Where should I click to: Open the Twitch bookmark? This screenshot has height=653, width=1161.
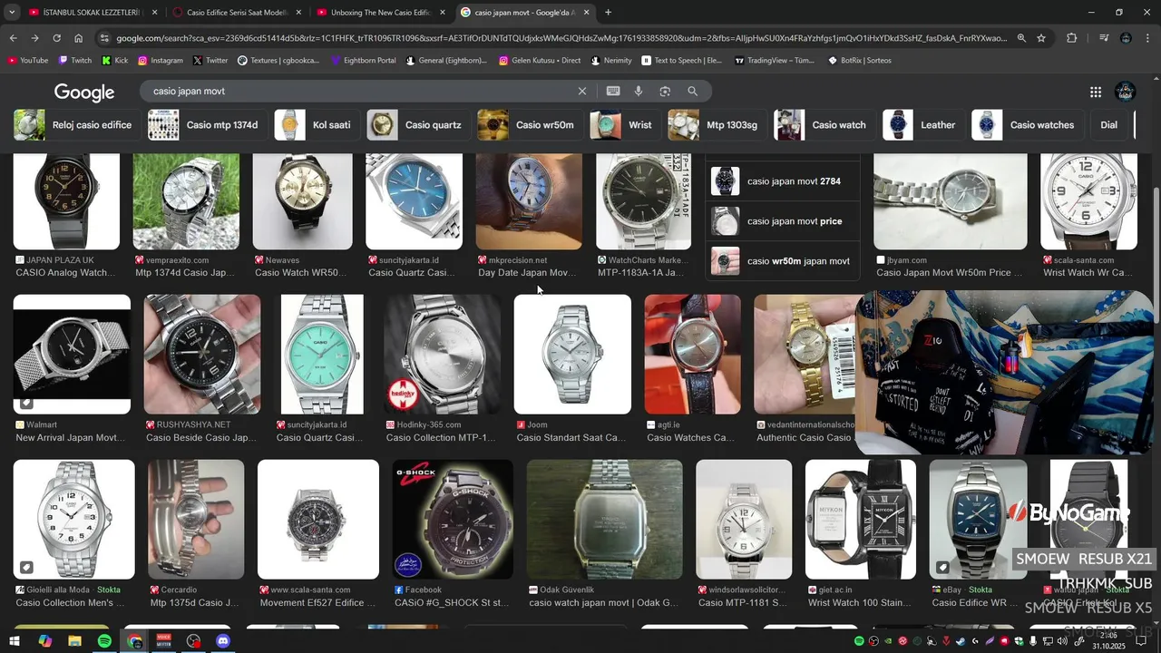point(74,61)
